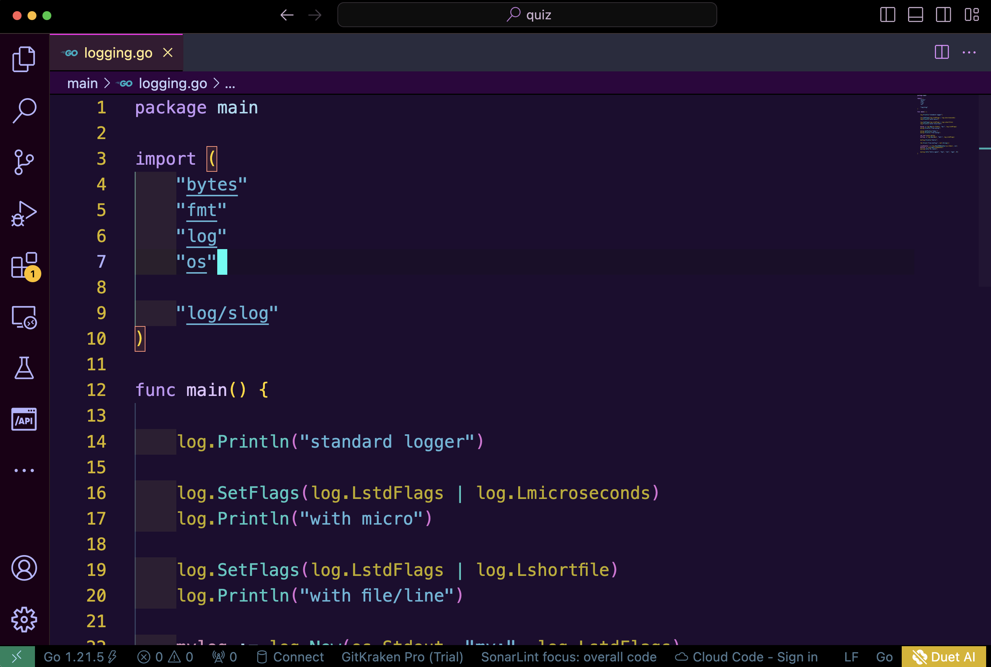Toggle the primary side bar layout button
The width and height of the screenshot is (991, 667).
[887, 15]
